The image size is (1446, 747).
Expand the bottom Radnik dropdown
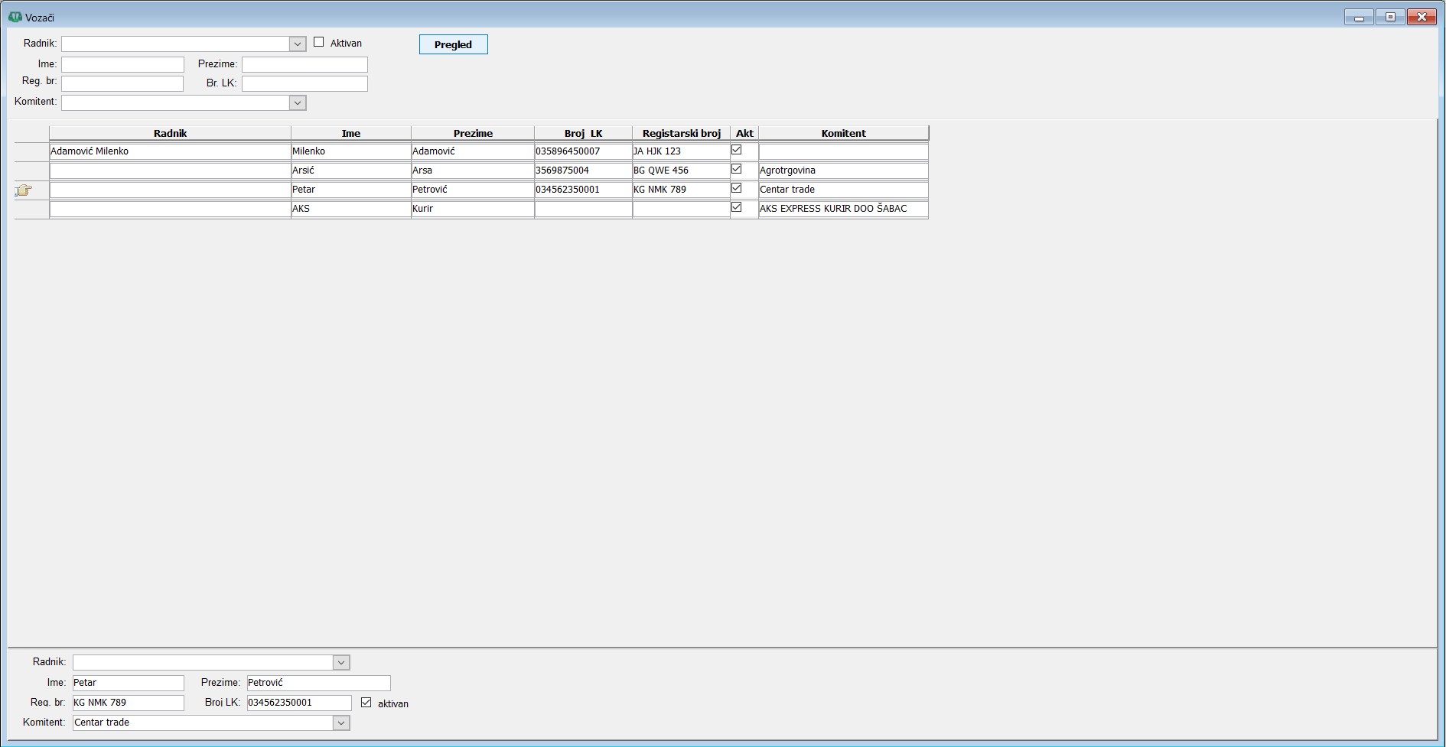341,663
